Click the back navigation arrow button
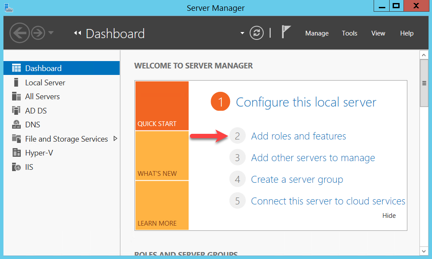 tap(20, 33)
